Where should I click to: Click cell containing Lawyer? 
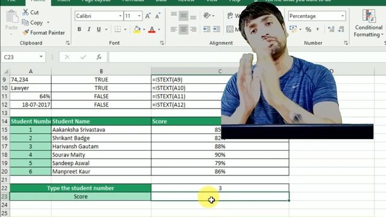click(x=31, y=88)
